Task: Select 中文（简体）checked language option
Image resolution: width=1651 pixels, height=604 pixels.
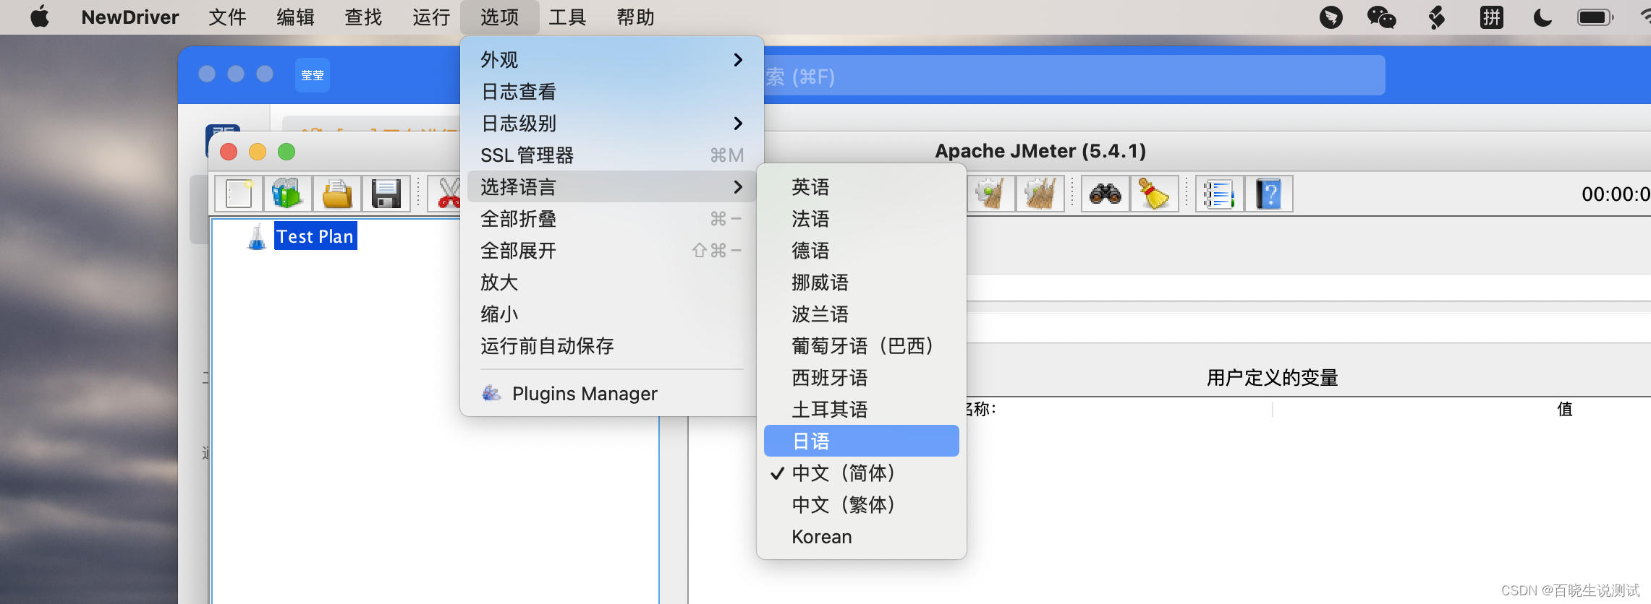Action: click(x=861, y=473)
